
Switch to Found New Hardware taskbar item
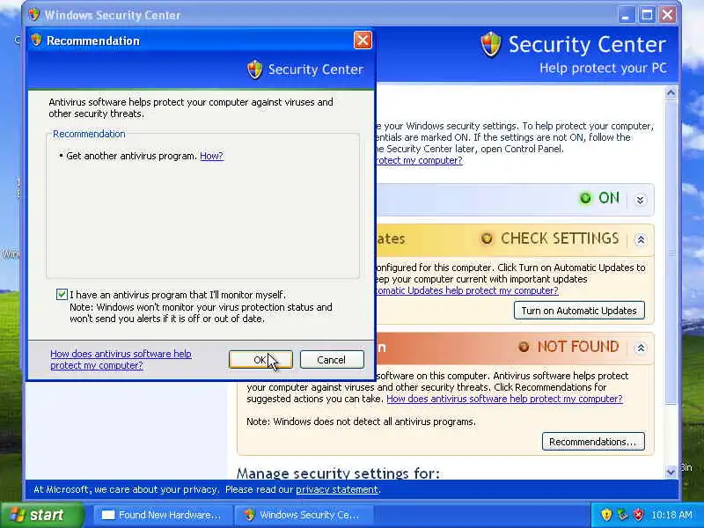(x=163, y=515)
